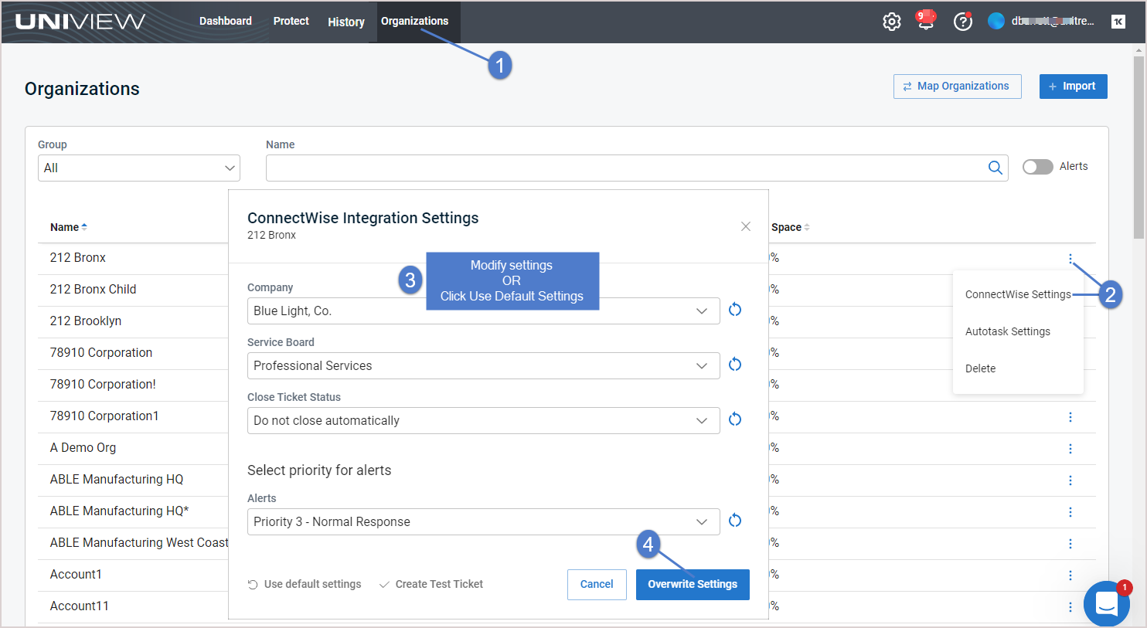This screenshot has height=628, width=1147.
Task: Choose ConnectWise Settings from context menu
Action: pos(1018,294)
